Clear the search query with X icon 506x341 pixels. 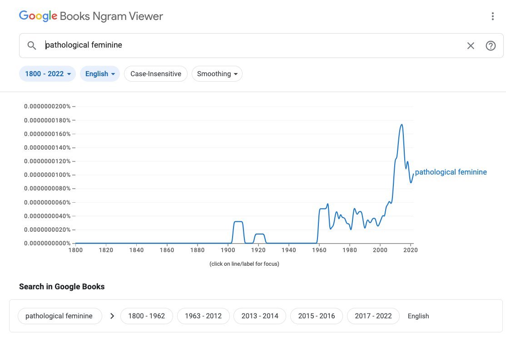pos(471,45)
